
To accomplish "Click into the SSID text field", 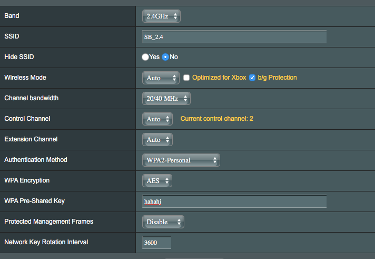I will click(234, 37).
